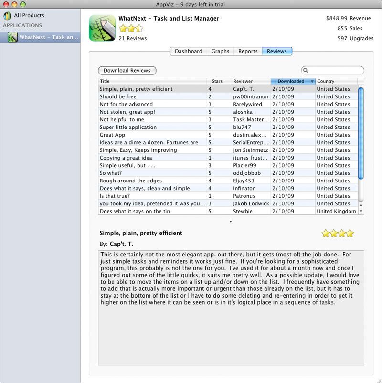Click the star rating under the app title

click(131, 28)
